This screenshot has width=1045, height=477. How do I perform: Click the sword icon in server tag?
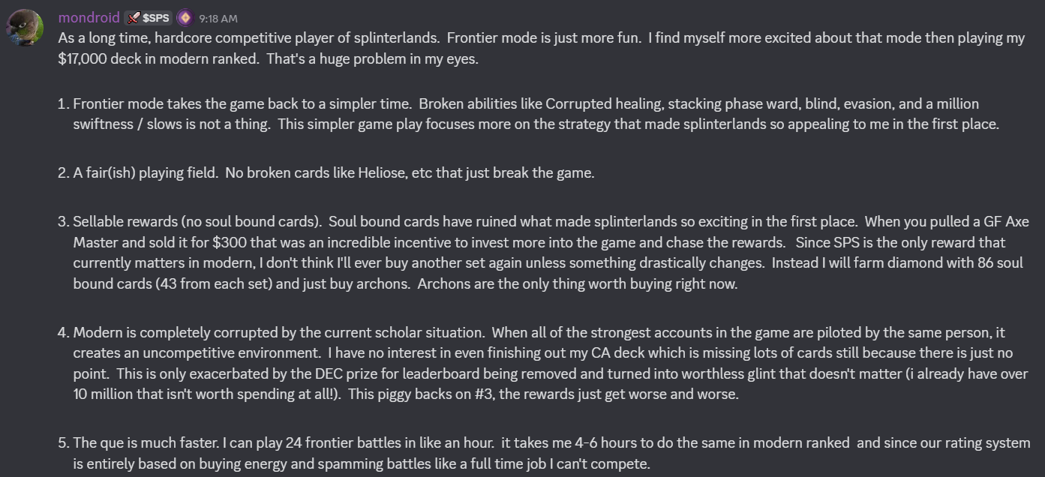pos(134,17)
